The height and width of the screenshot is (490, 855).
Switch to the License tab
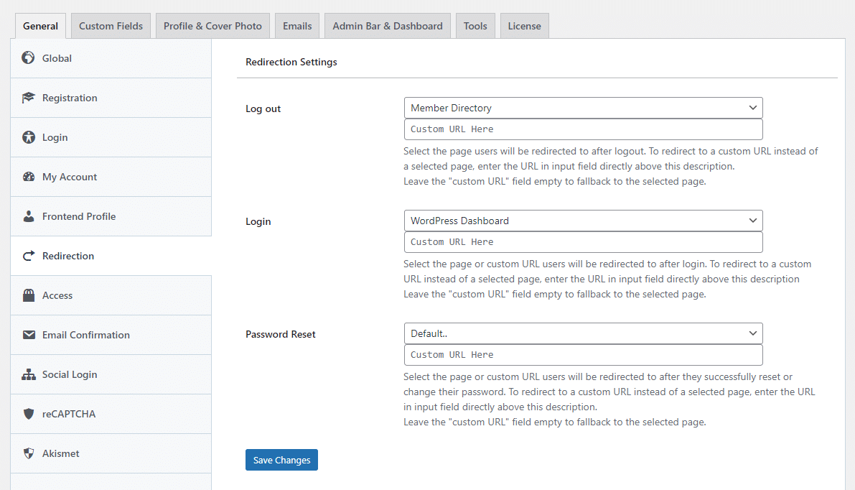point(524,25)
